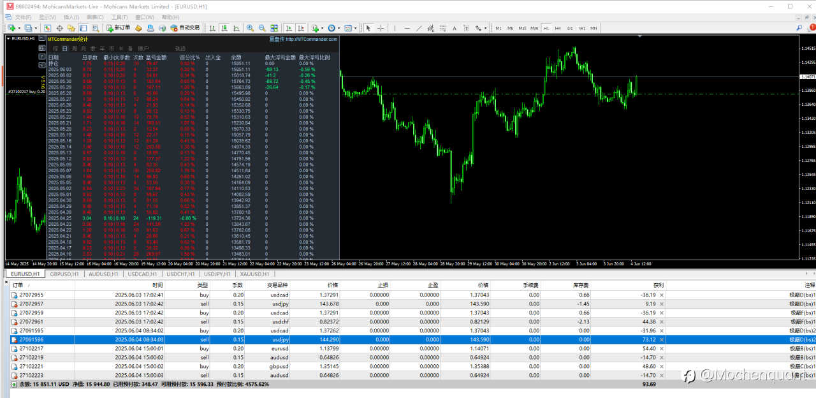Zoom in on the chart with magnifier plus
This screenshot has height=398, width=816.
(x=250, y=28)
